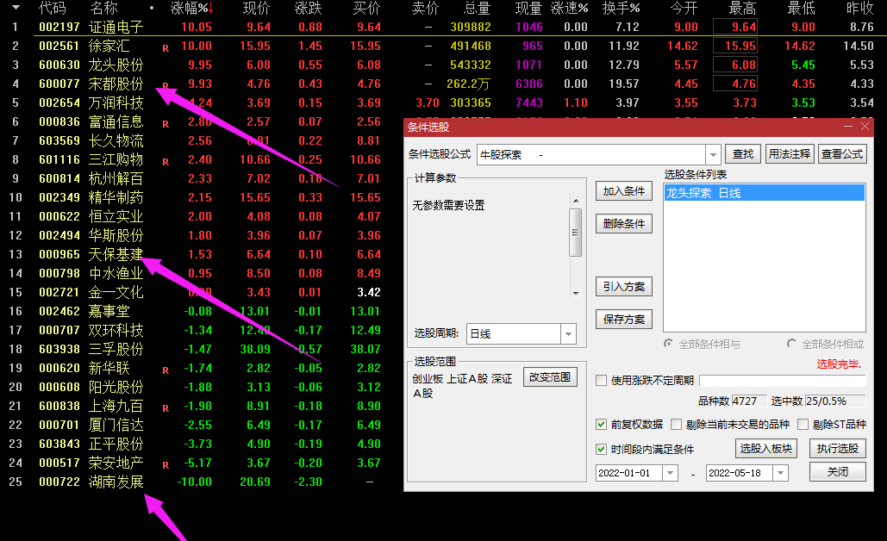Enable 剔除当前未交易的品种 checkbox
The width and height of the screenshot is (887, 541).
coord(676,425)
